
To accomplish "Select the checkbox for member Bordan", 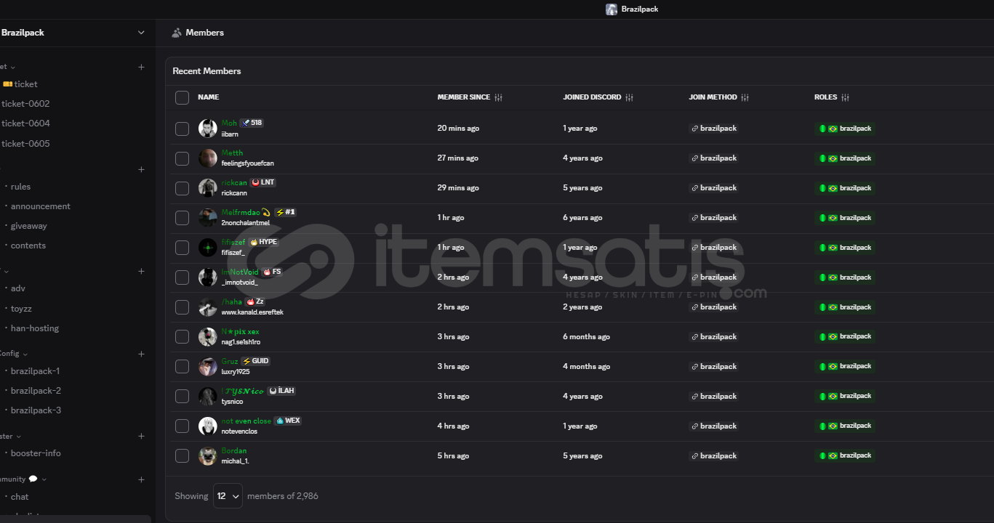I will tap(182, 456).
